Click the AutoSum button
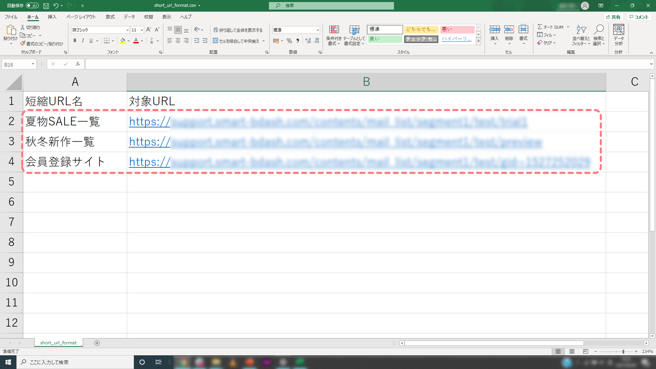The width and height of the screenshot is (656, 369). pyautogui.click(x=551, y=27)
